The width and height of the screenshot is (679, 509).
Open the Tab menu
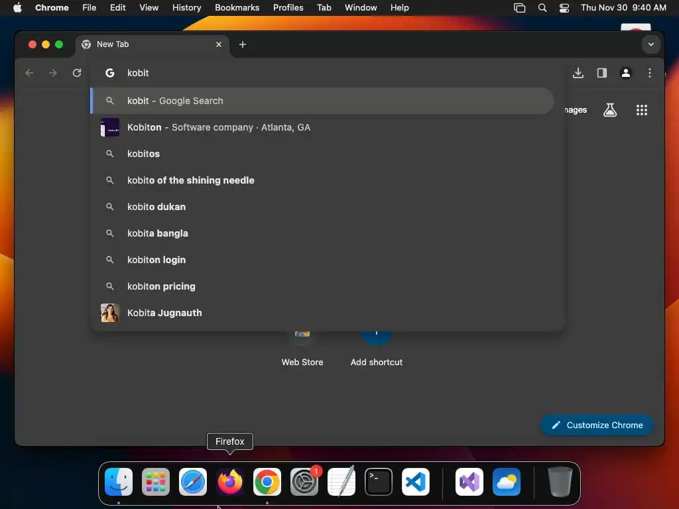pos(324,7)
